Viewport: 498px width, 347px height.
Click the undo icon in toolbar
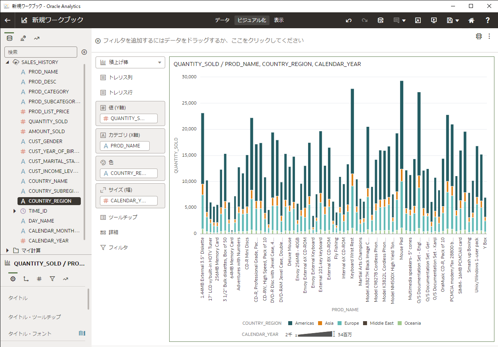(x=349, y=20)
